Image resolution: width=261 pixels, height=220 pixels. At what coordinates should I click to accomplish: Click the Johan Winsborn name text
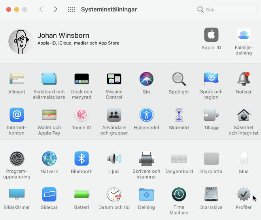click(x=63, y=35)
